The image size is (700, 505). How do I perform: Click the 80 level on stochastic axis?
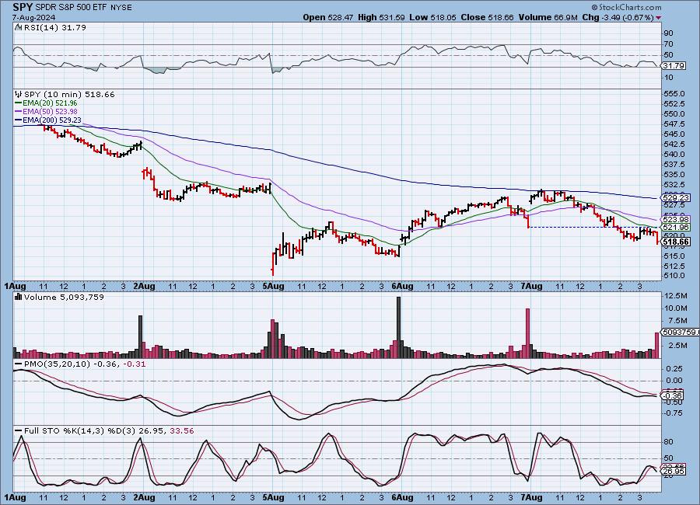(x=669, y=442)
